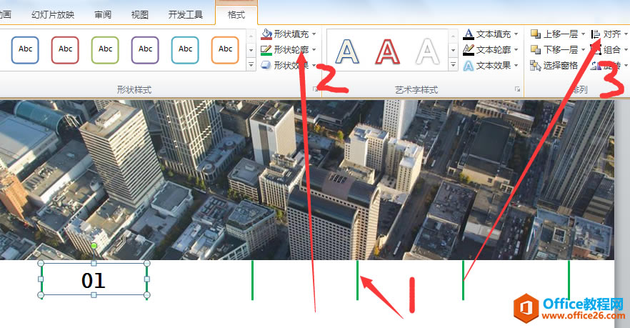Open the 上移一层 dropdown arrow
The height and width of the screenshot is (328, 630).
583,34
